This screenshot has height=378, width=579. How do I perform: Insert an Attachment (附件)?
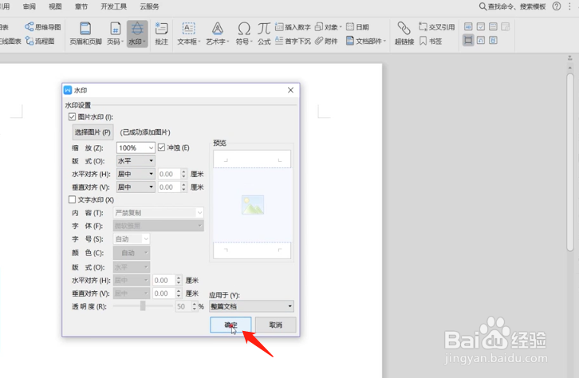pyautogui.click(x=326, y=41)
